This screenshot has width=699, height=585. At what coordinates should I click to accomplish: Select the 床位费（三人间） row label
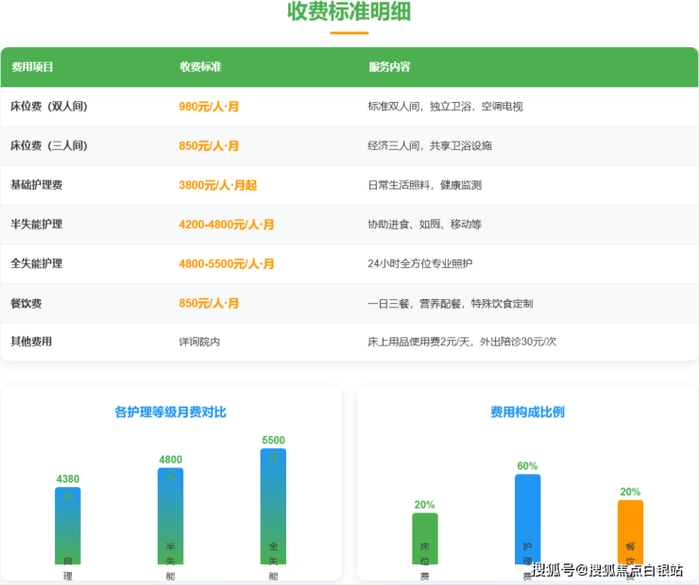point(48,146)
